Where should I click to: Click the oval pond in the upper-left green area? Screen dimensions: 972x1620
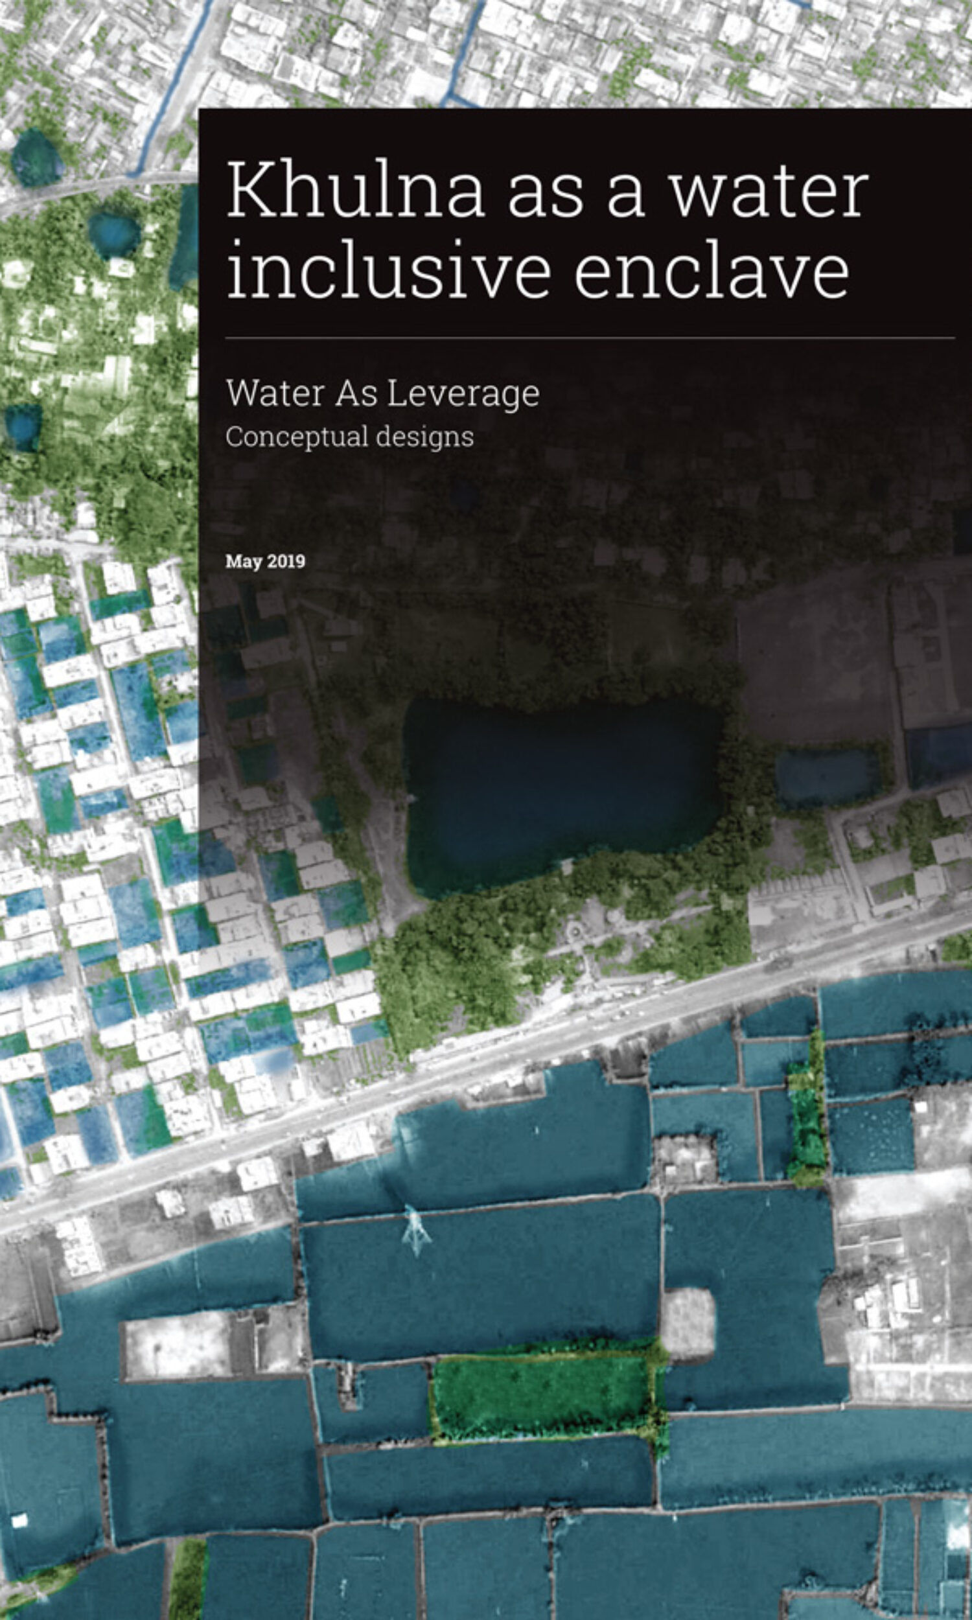click(x=115, y=233)
